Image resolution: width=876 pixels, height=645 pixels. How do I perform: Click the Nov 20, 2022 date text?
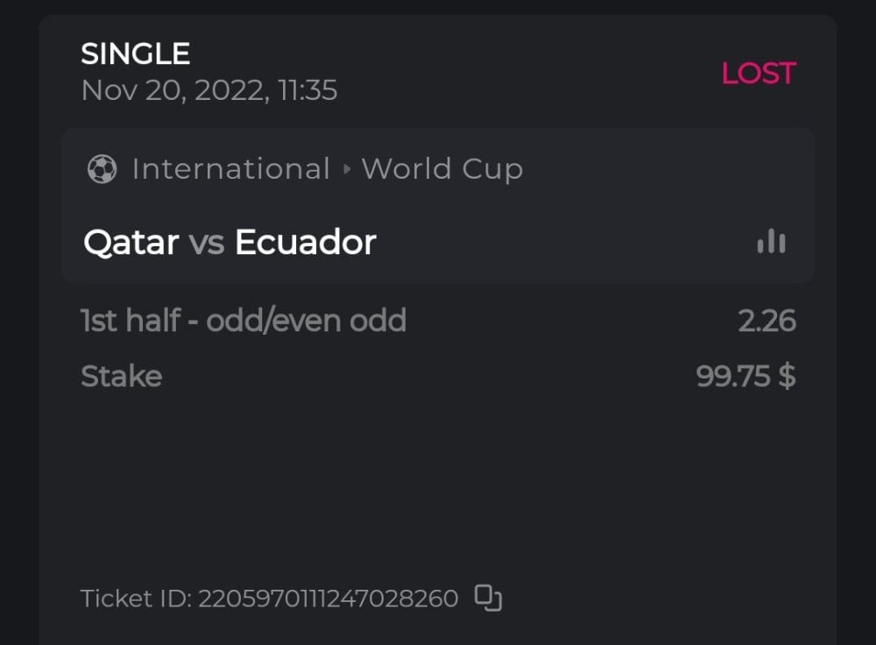click(x=173, y=90)
